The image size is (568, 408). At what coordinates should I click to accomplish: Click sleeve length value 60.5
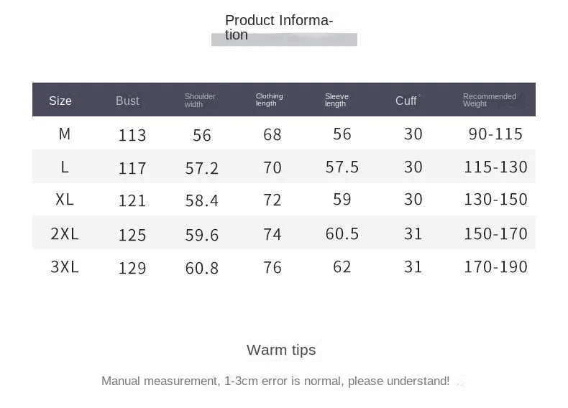342,234
